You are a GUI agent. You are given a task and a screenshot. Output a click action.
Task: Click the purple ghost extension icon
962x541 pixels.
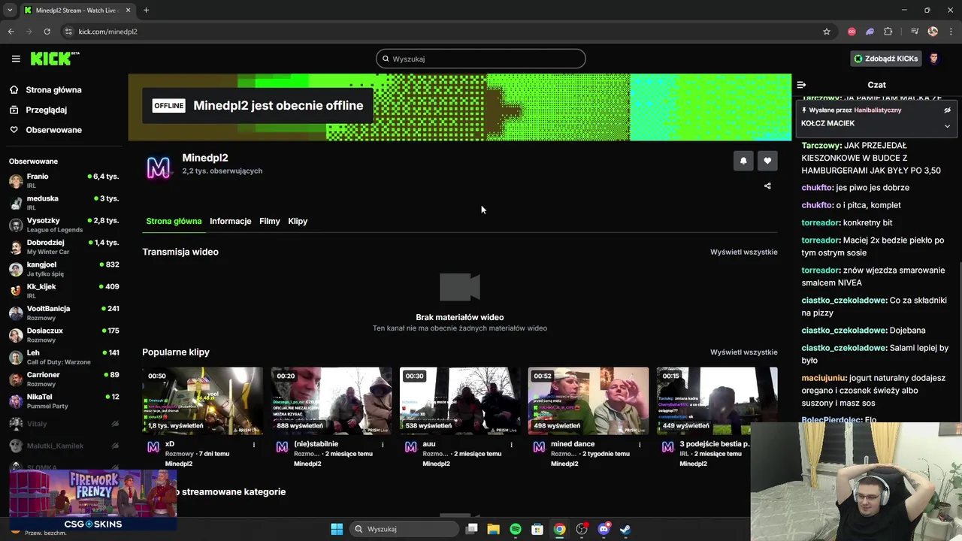click(x=870, y=32)
